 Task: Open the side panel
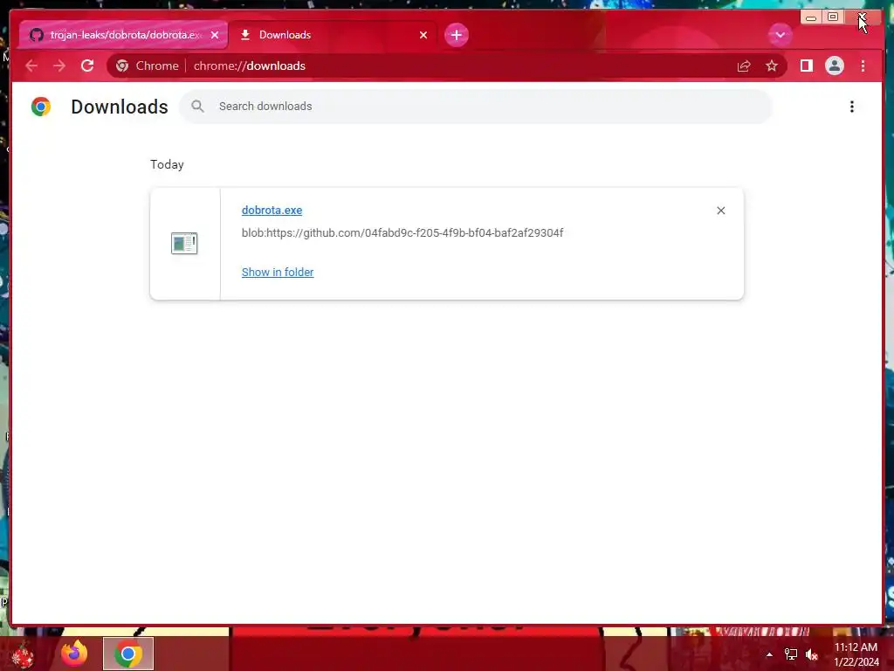(x=806, y=66)
